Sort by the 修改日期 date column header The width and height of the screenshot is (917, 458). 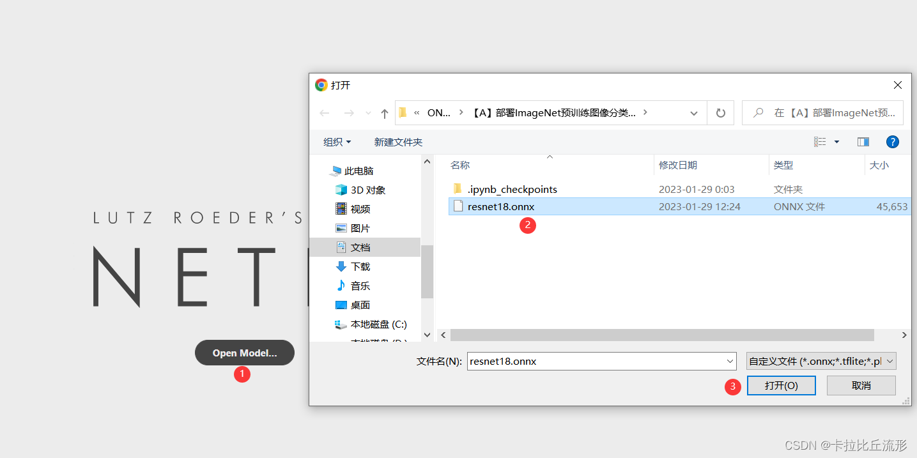point(678,165)
